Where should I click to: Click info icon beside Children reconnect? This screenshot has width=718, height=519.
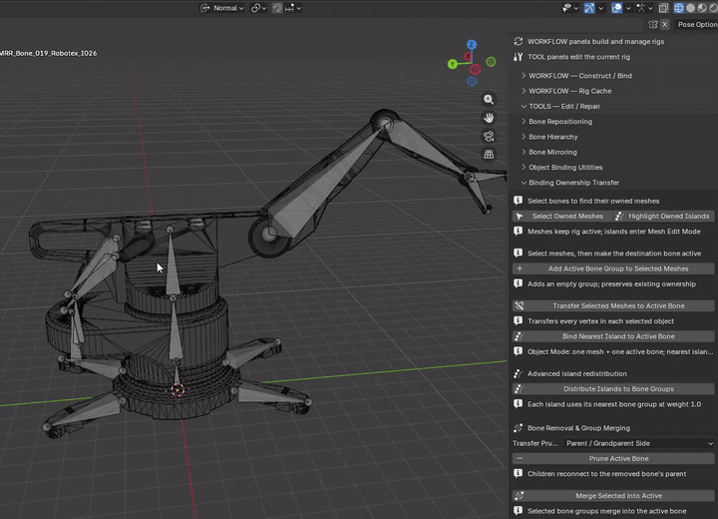point(518,474)
